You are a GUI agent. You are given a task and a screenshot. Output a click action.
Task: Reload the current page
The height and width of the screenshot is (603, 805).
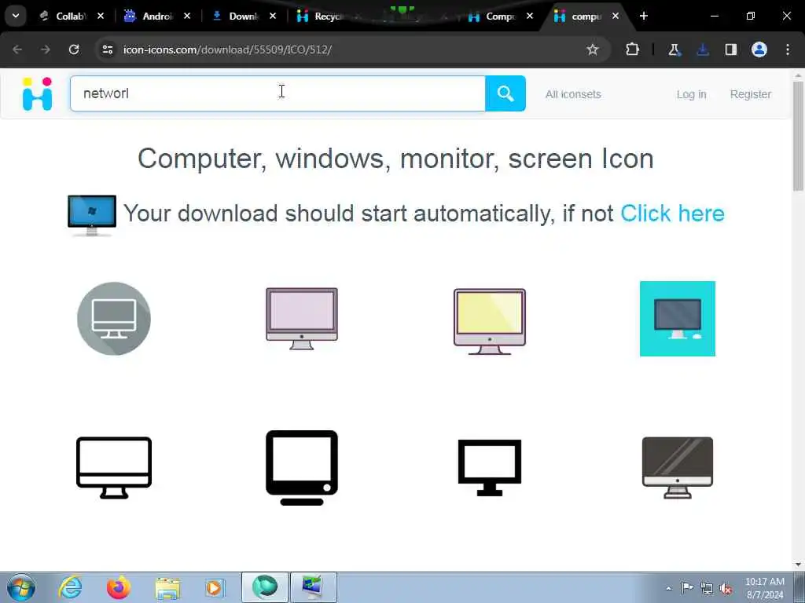point(74,49)
